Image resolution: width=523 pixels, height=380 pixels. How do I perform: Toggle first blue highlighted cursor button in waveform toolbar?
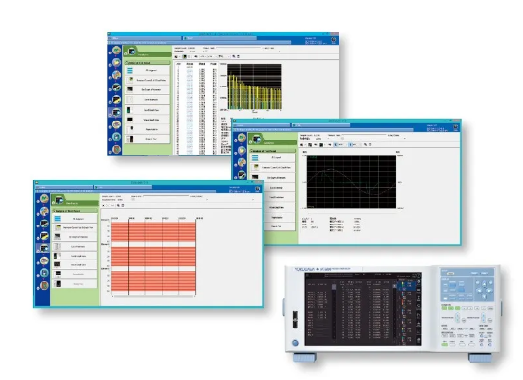coord(336,145)
